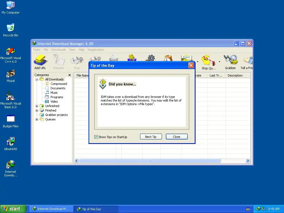Screen dimensions: 284x213
Task: Click the "Did you know..." heading
Action: pyautogui.click(x=122, y=84)
